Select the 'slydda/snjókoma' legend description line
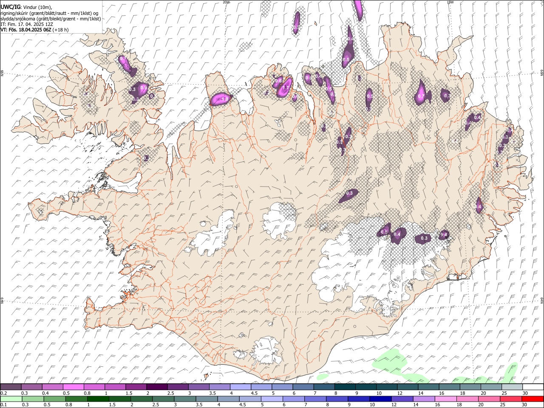The height and width of the screenshot is (408, 544). pos(51,19)
